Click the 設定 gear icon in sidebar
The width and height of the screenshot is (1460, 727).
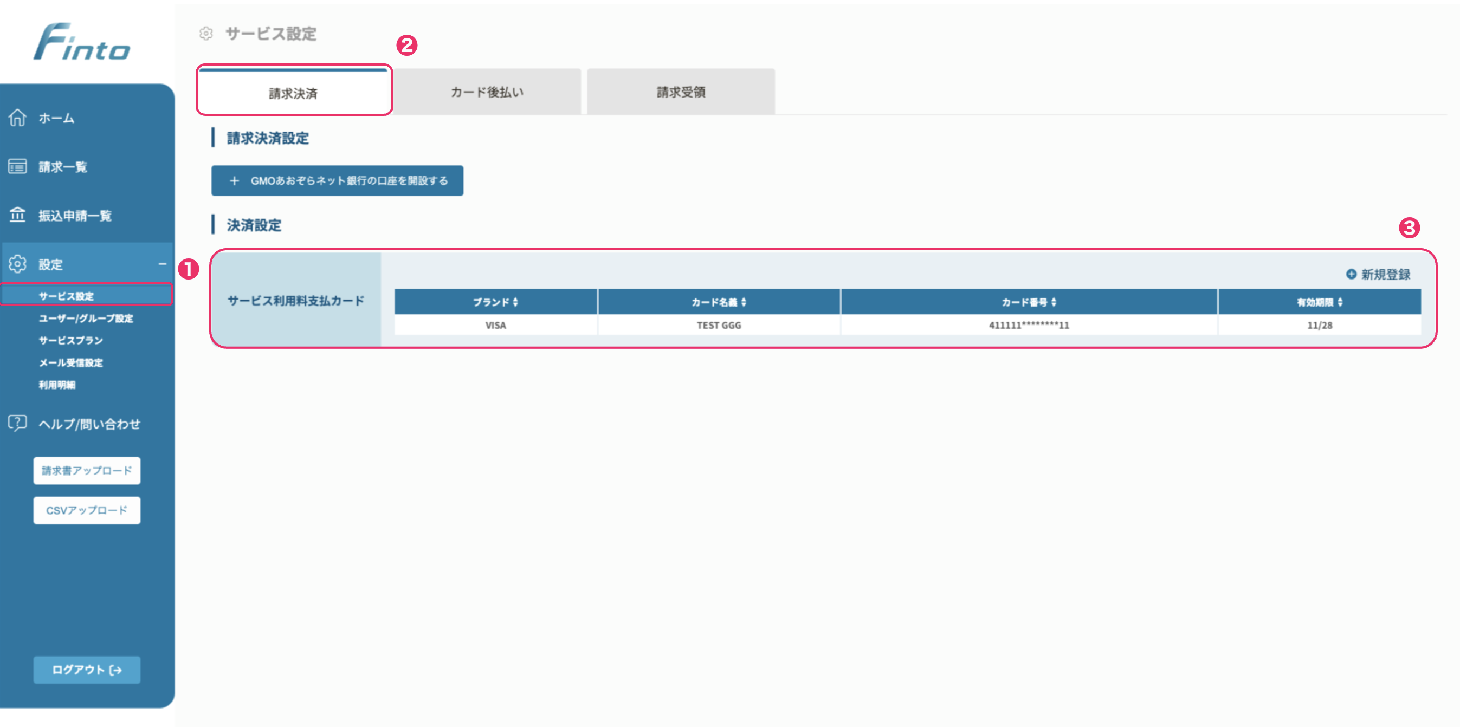tap(17, 264)
